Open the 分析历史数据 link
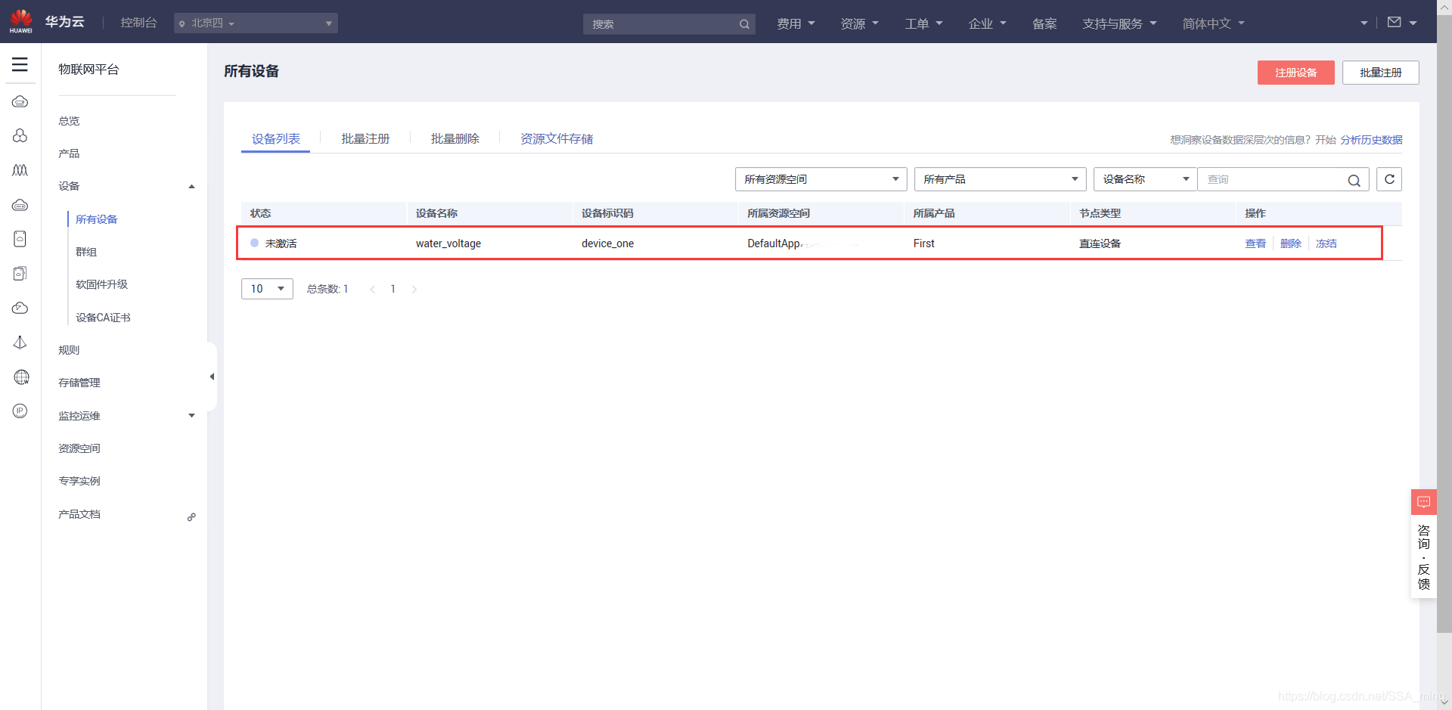This screenshot has width=1452, height=710. point(1371,140)
